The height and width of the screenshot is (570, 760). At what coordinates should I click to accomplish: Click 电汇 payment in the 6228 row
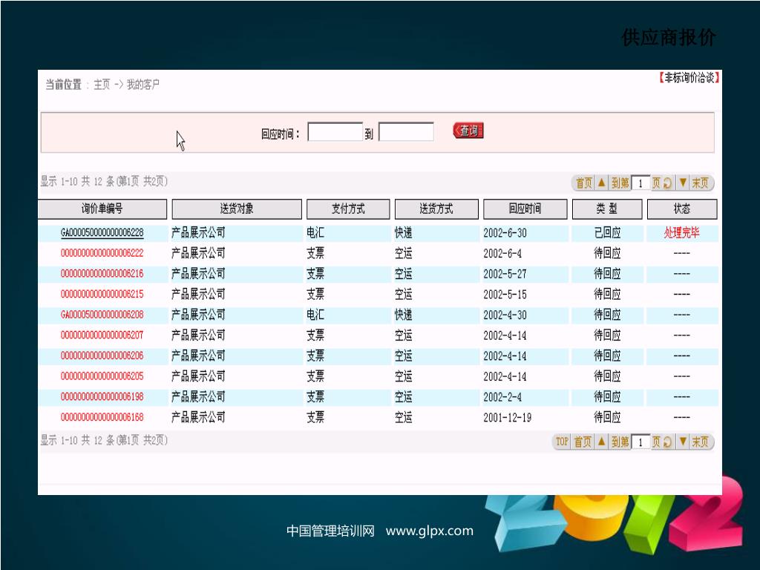click(x=315, y=232)
